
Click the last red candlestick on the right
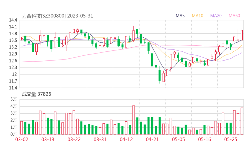242,35
